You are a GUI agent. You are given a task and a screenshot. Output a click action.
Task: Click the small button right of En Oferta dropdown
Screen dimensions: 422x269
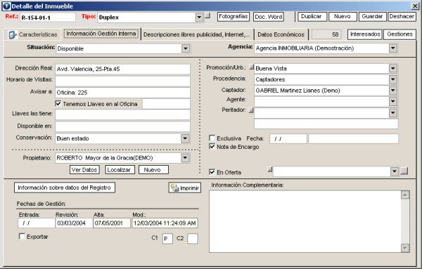pos(404,171)
